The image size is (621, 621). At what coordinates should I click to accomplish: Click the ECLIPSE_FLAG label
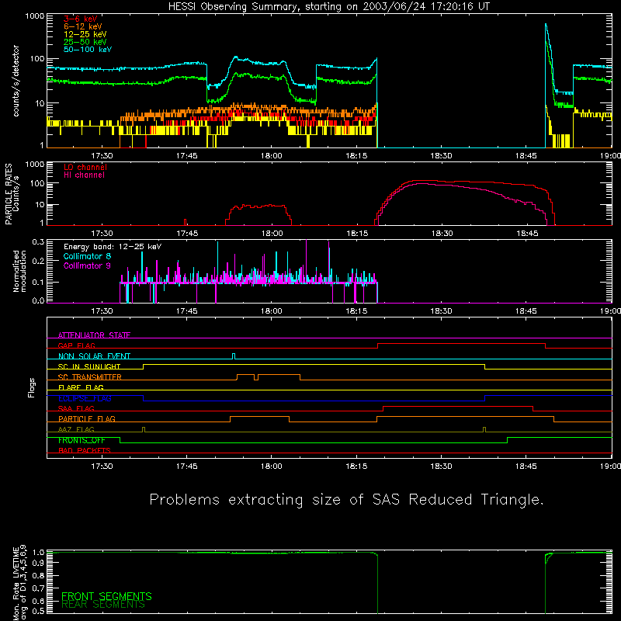85,398
